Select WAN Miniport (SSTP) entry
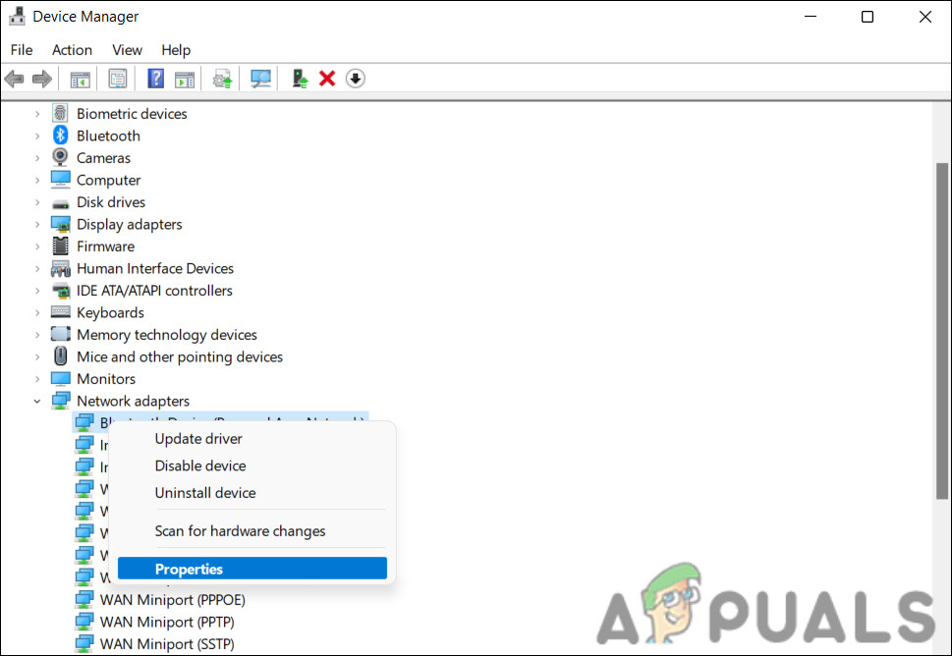The width and height of the screenshot is (952, 656). coord(167,644)
